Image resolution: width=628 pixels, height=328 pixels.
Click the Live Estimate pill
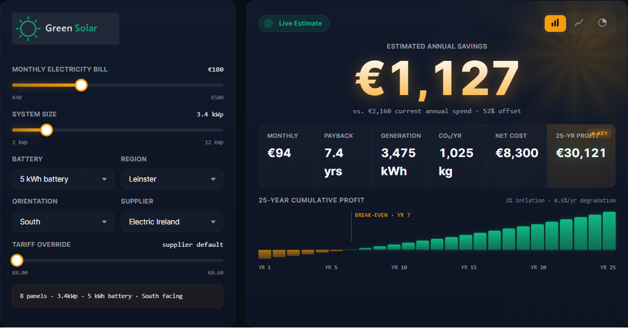pyautogui.click(x=294, y=24)
